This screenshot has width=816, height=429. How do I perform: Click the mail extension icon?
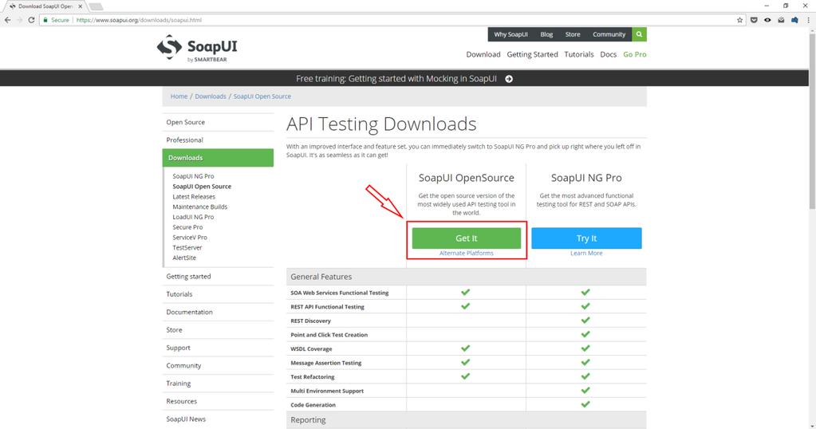[781, 20]
